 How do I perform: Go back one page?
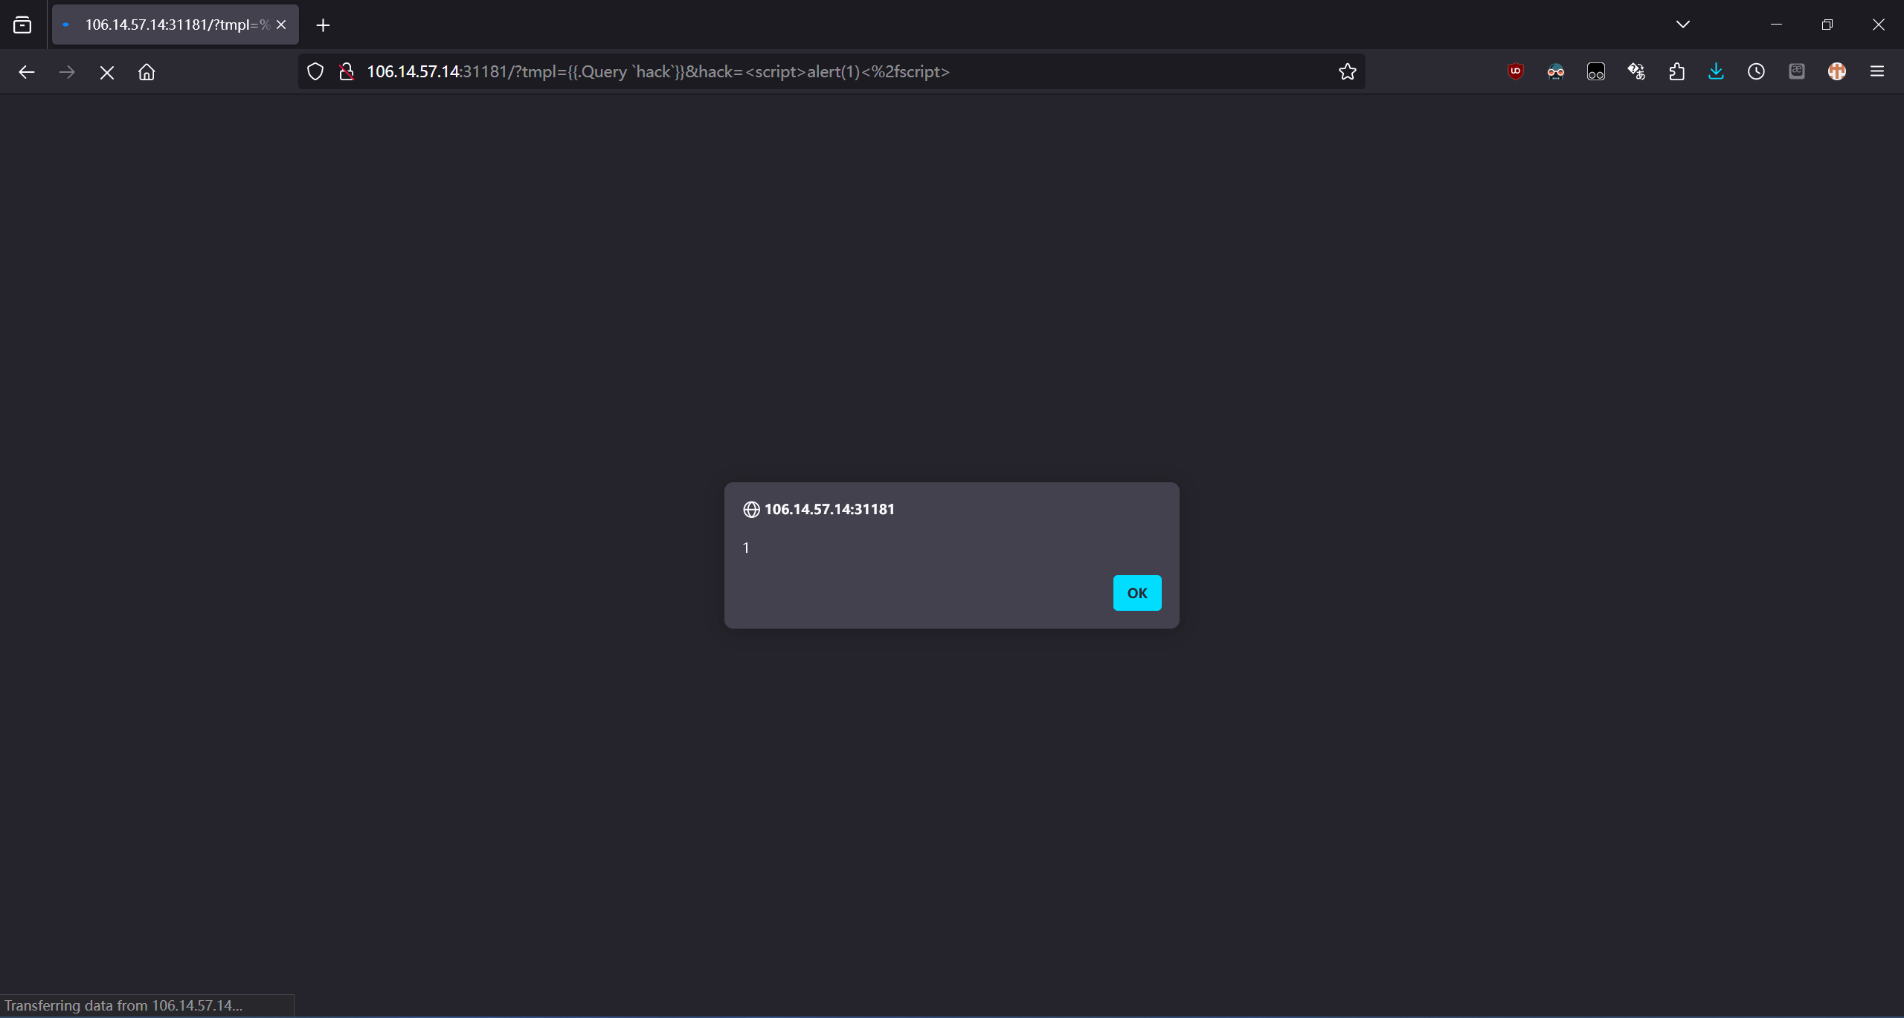tap(27, 72)
